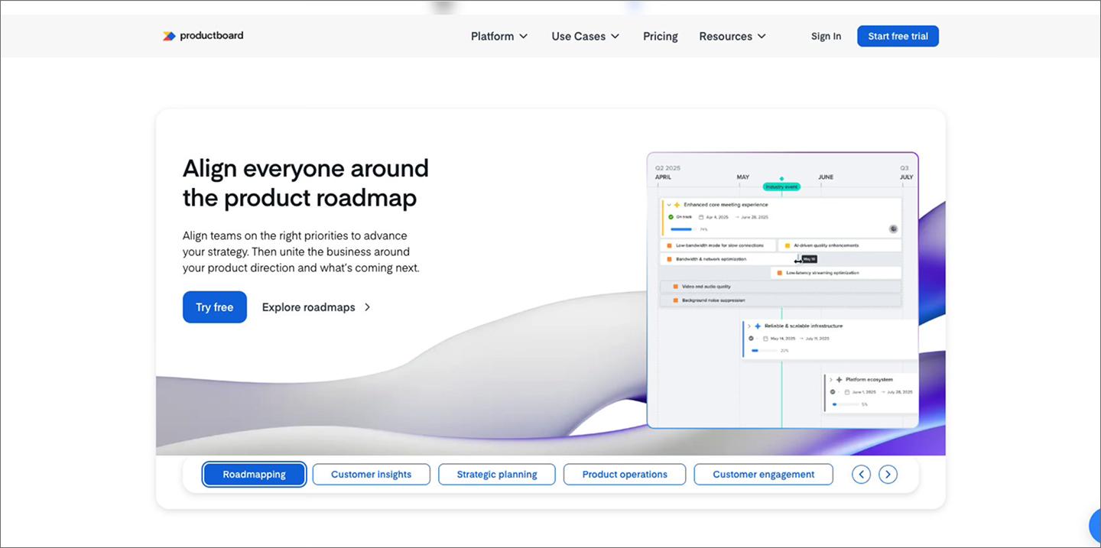
Task: Click the blue diamond beside Reliable & scalable infrastructure
Action: point(758,326)
